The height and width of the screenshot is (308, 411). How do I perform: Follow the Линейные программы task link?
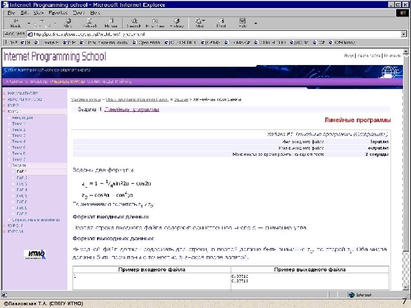[x=132, y=110]
